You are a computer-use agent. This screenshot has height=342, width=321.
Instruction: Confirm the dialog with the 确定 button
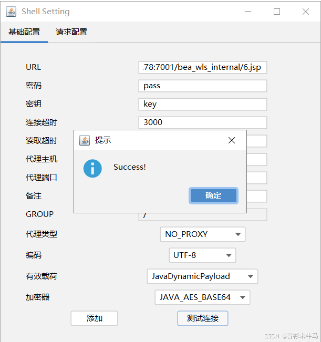213,195
